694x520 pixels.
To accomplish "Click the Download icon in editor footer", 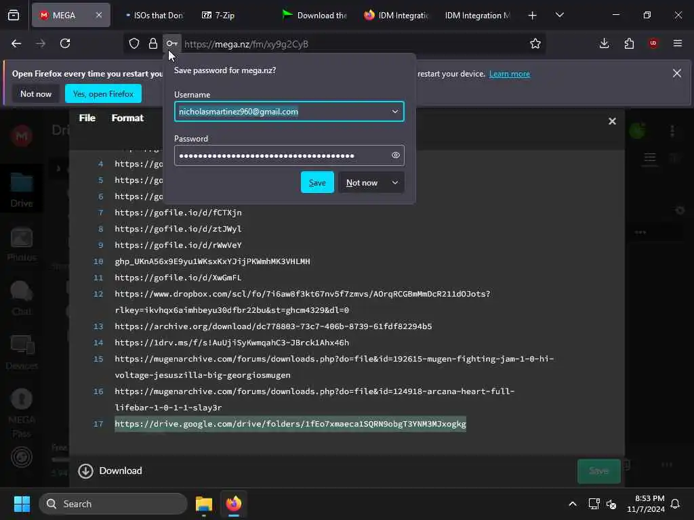I will [85, 471].
